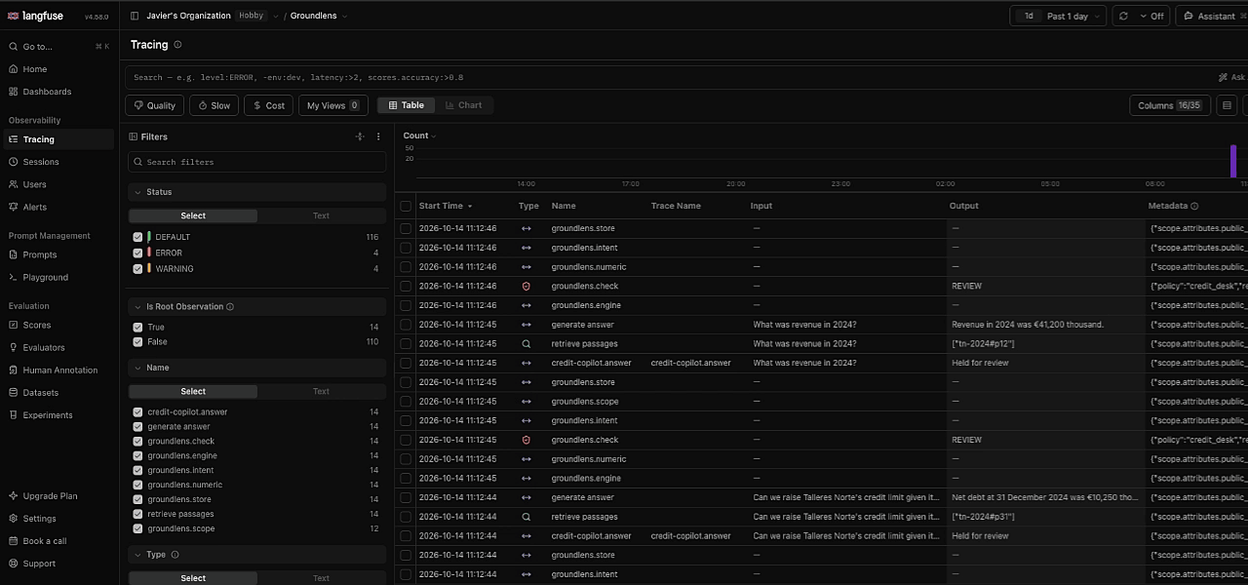Click the info icon beside Is Root Observation
This screenshot has width=1248, height=585.
[x=230, y=306]
